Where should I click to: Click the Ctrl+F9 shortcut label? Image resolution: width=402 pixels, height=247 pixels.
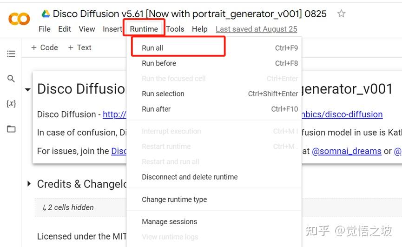286,48
